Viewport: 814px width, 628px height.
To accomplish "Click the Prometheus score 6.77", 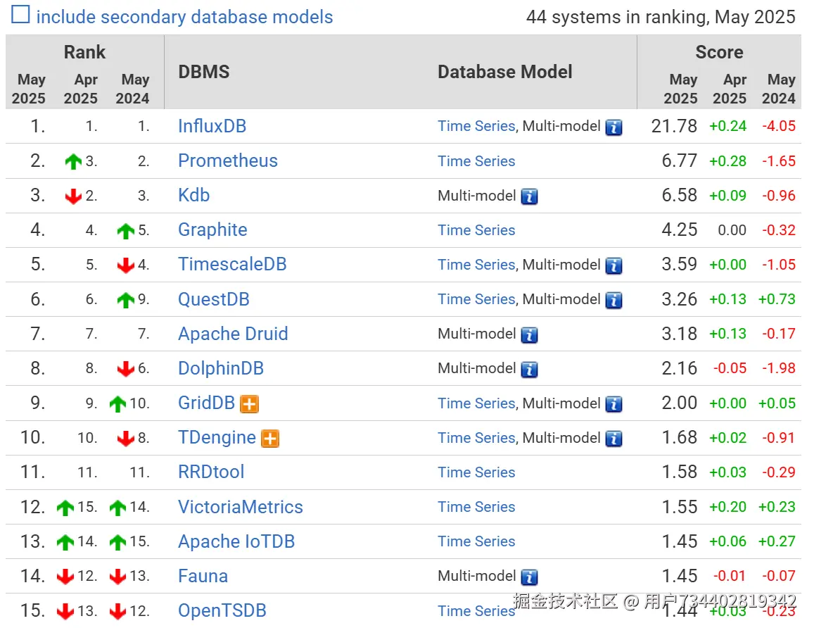I will 679,161.
